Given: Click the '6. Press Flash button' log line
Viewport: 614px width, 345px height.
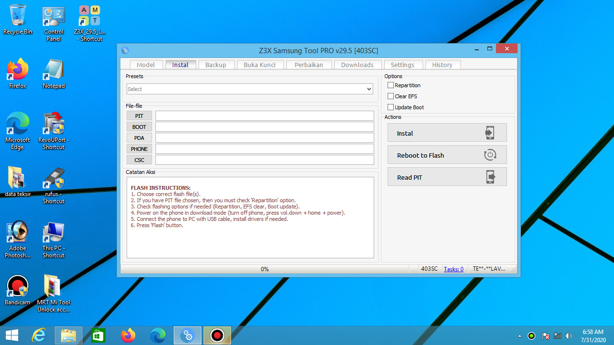Looking at the screenshot, I should tap(157, 225).
